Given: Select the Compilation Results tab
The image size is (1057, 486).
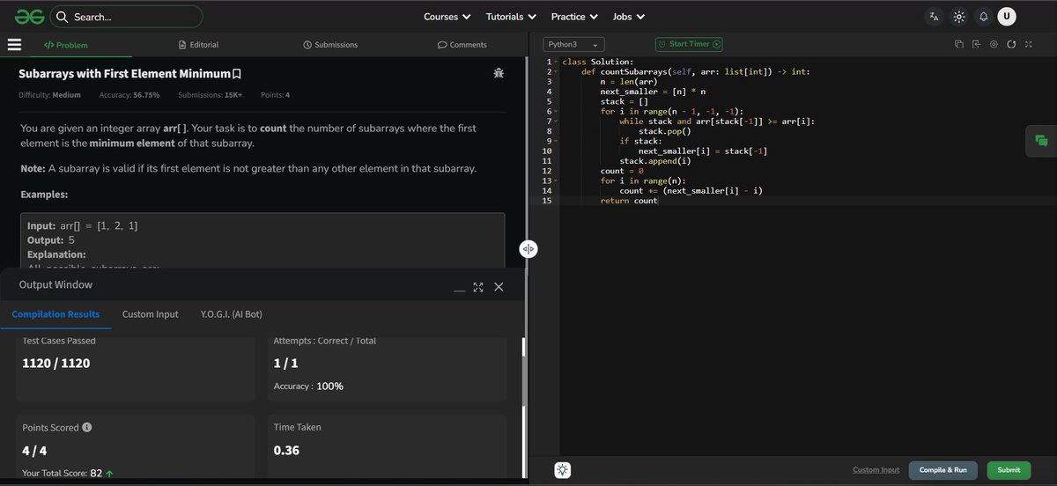Looking at the screenshot, I should click(x=55, y=314).
